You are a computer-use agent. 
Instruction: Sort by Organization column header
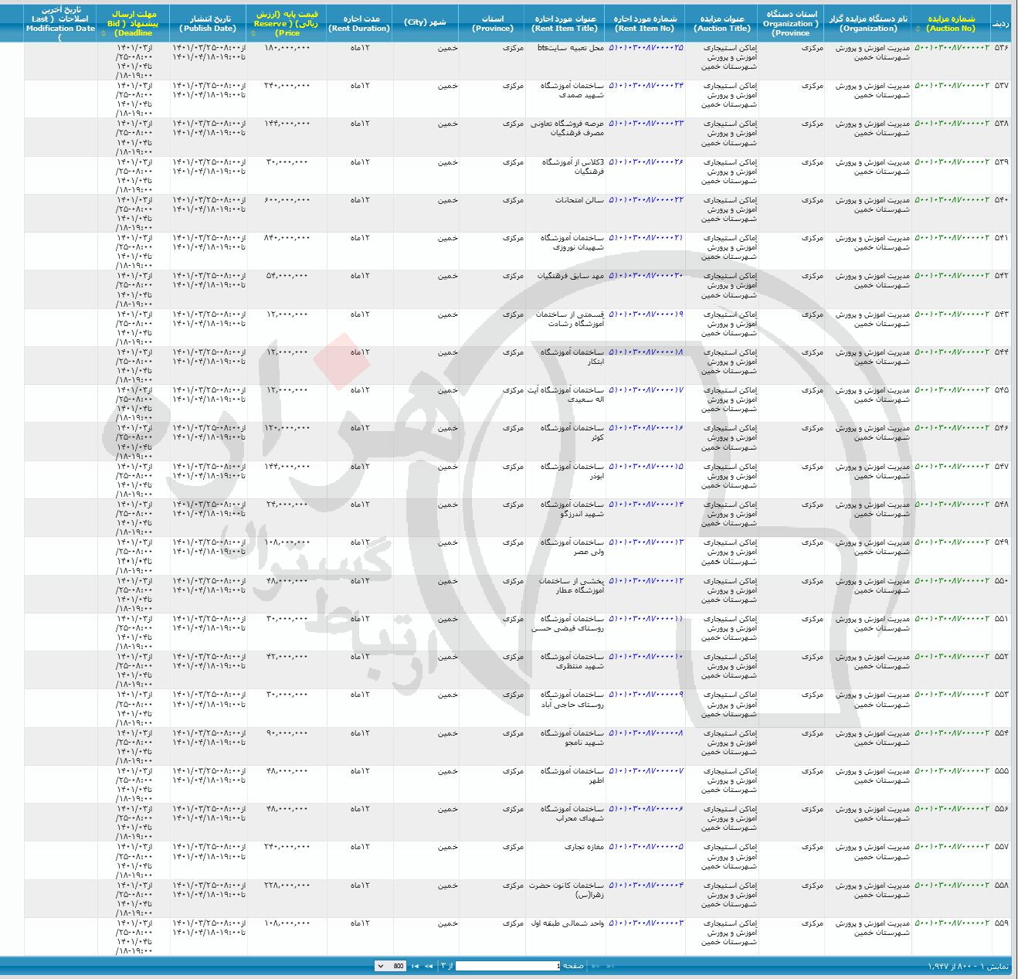(x=868, y=23)
